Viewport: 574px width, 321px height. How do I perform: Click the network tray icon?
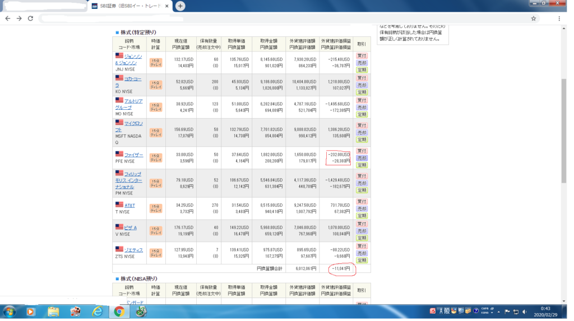click(516, 312)
